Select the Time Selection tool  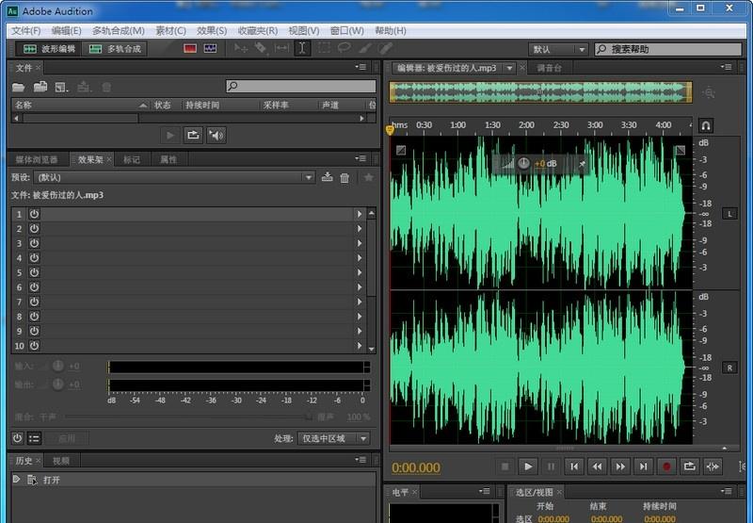pos(302,48)
